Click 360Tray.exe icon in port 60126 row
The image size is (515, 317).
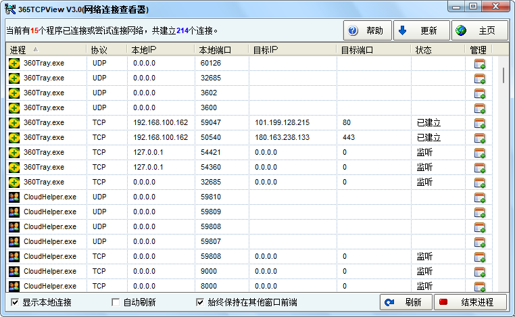(x=14, y=63)
